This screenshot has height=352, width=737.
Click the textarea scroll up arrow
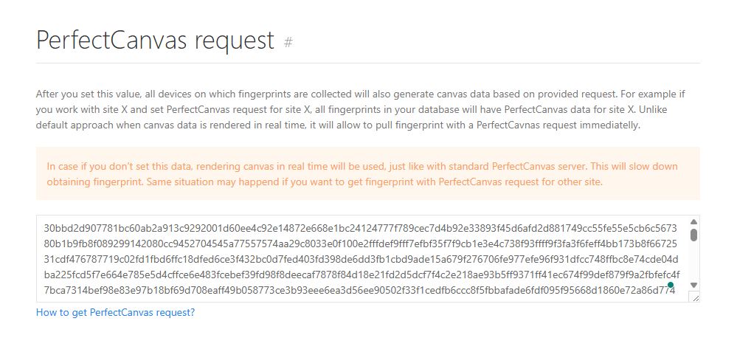[x=693, y=222]
